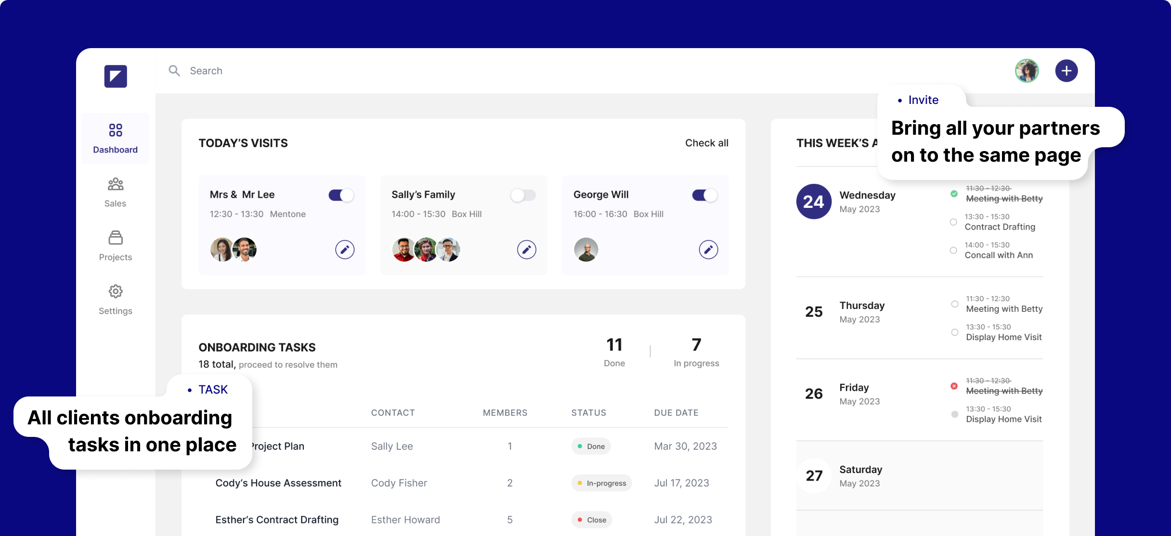Mark Contract Drafting as complete
This screenshot has width=1171, height=536.
(x=953, y=222)
